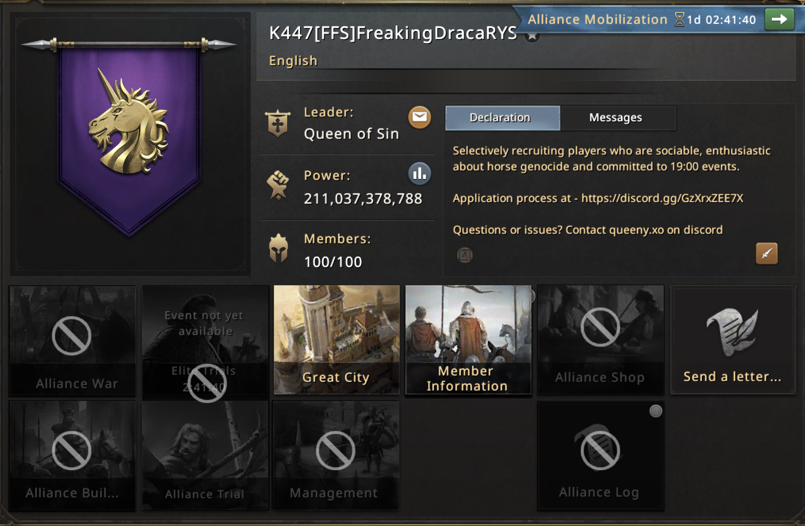This screenshot has height=526, width=805.
Task: Click the fist Power icon
Action: point(277,185)
